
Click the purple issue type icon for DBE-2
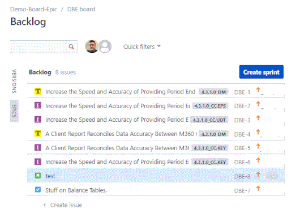[x=38, y=105]
